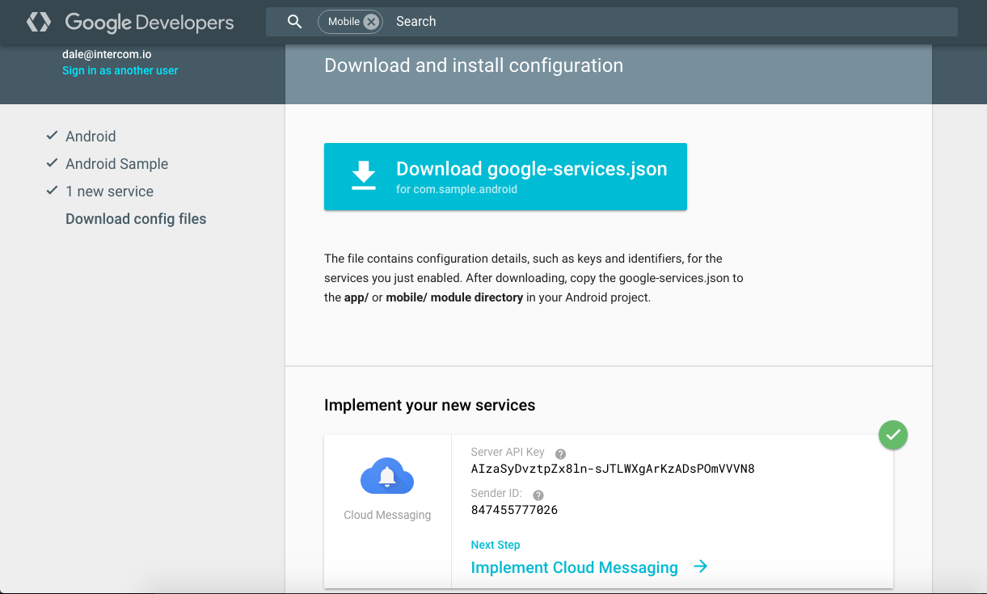987x594 pixels.
Task: Open help icon next to Sender ID
Action: click(538, 495)
